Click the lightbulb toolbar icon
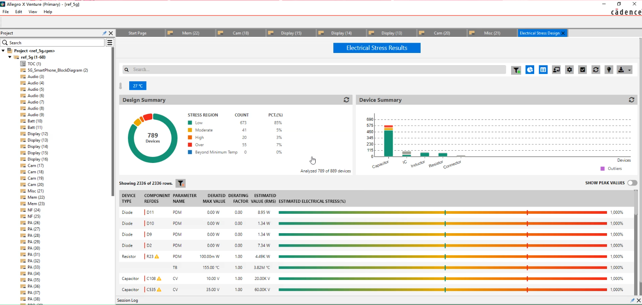 point(609,70)
